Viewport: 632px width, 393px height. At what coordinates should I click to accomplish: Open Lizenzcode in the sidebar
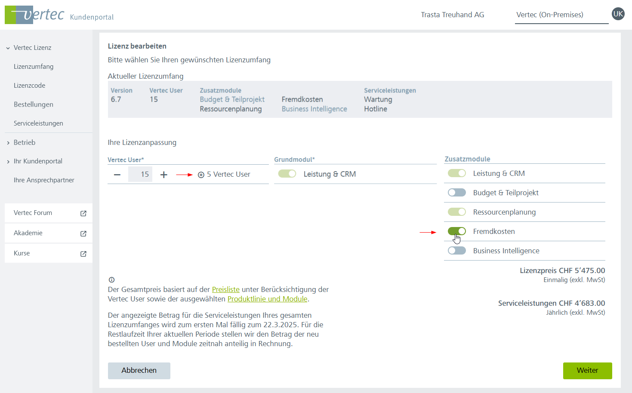click(x=29, y=86)
